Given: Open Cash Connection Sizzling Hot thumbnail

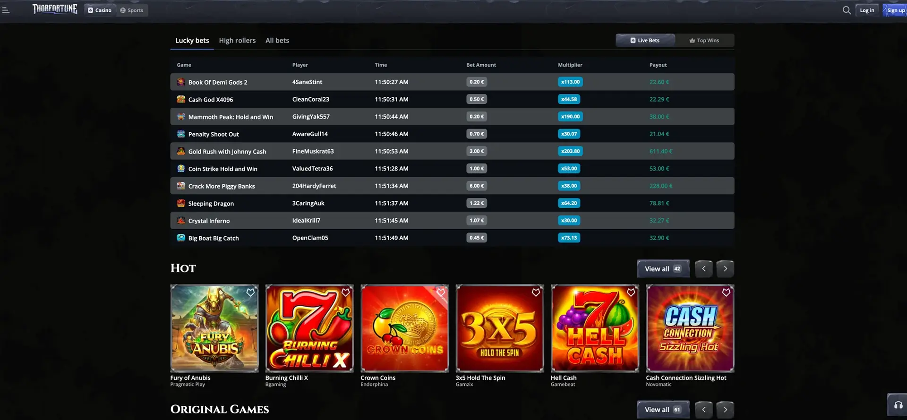Looking at the screenshot, I should 690,328.
